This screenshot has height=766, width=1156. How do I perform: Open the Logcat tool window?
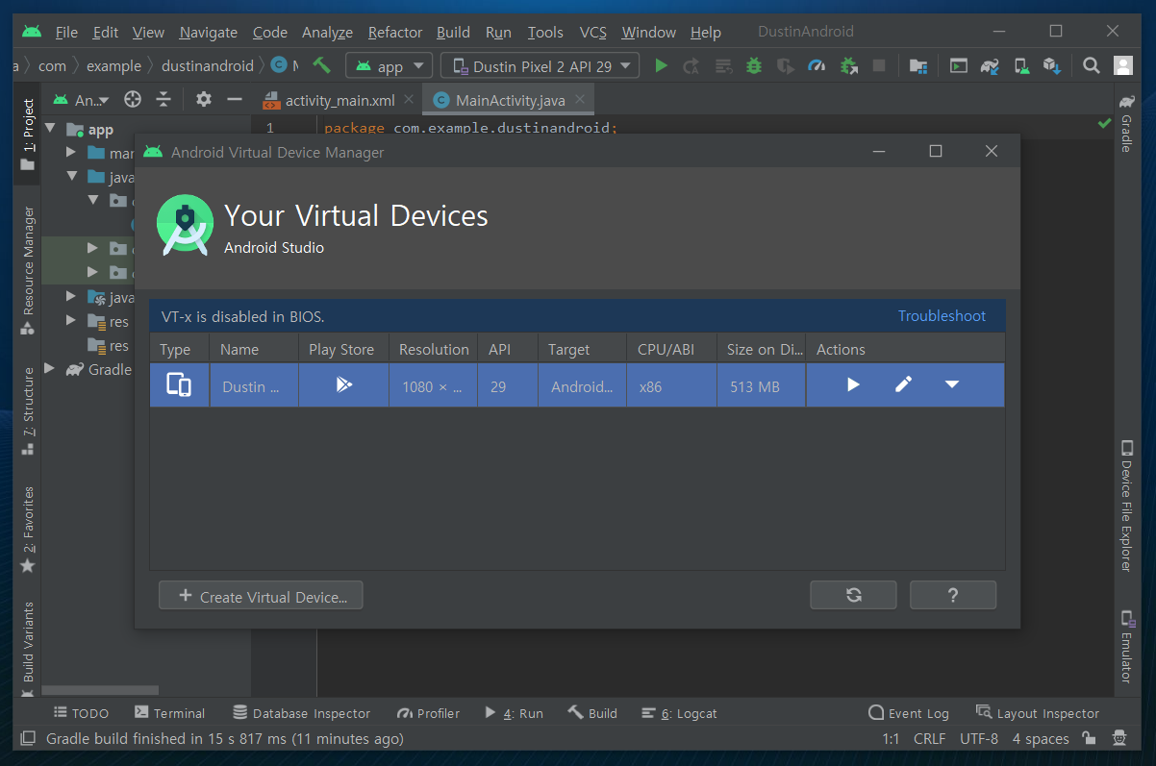[679, 713]
